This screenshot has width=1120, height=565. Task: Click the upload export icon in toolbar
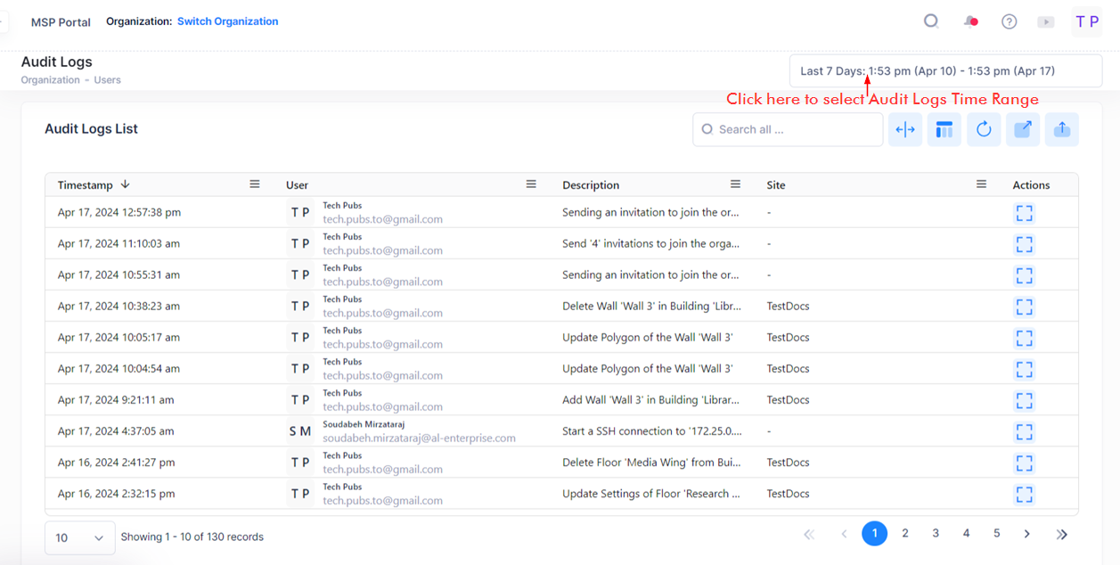pos(1062,130)
